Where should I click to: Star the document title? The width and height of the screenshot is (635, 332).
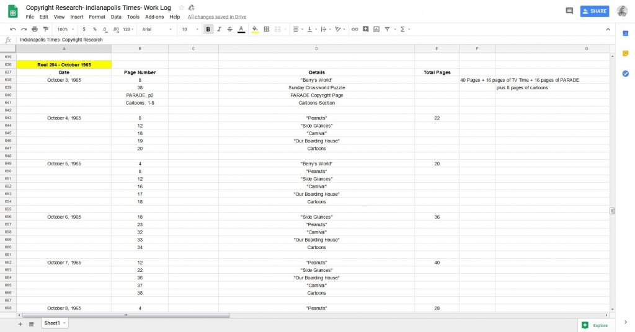pyautogui.click(x=181, y=7)
